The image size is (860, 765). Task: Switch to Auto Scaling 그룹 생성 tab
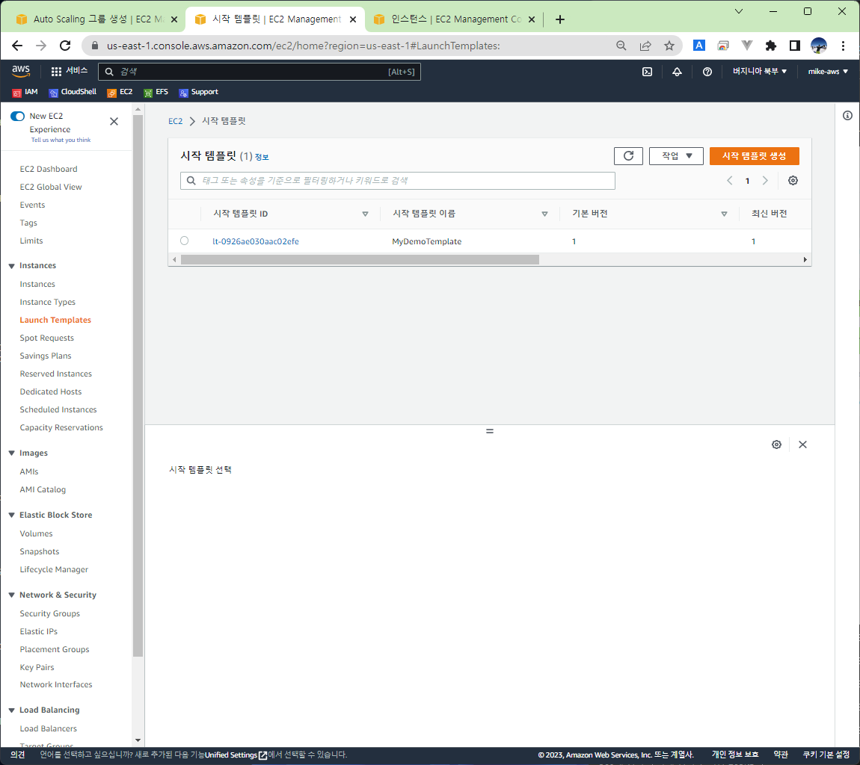pyautogui.click(x=97, y=19)
